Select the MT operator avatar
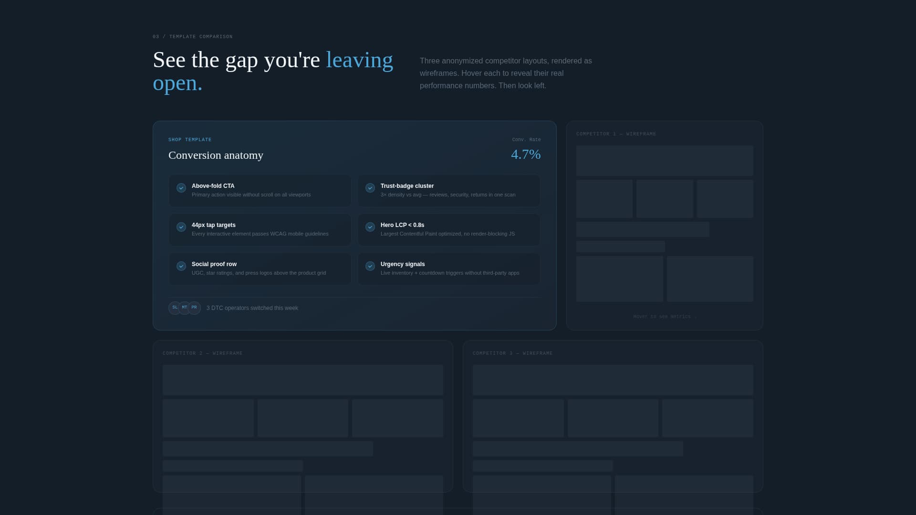Viewport: 916px width, 515px height. click(x=185, y=308)
